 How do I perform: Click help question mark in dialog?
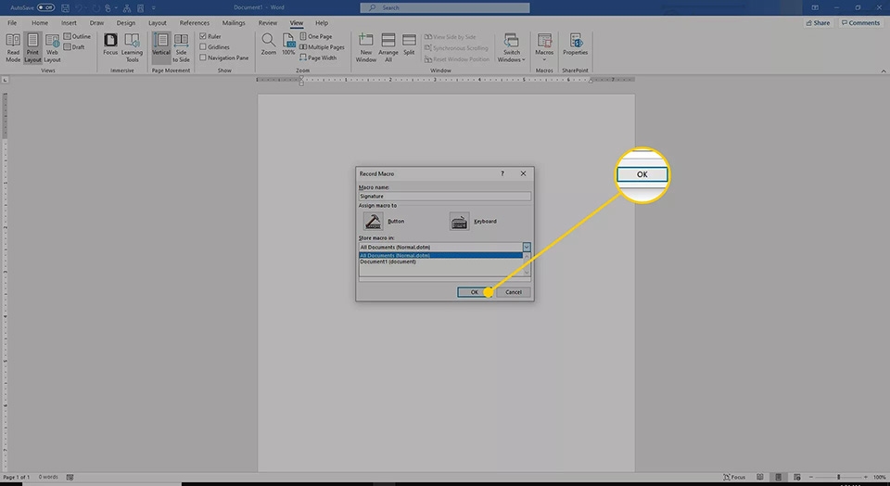tap(502, 173)
